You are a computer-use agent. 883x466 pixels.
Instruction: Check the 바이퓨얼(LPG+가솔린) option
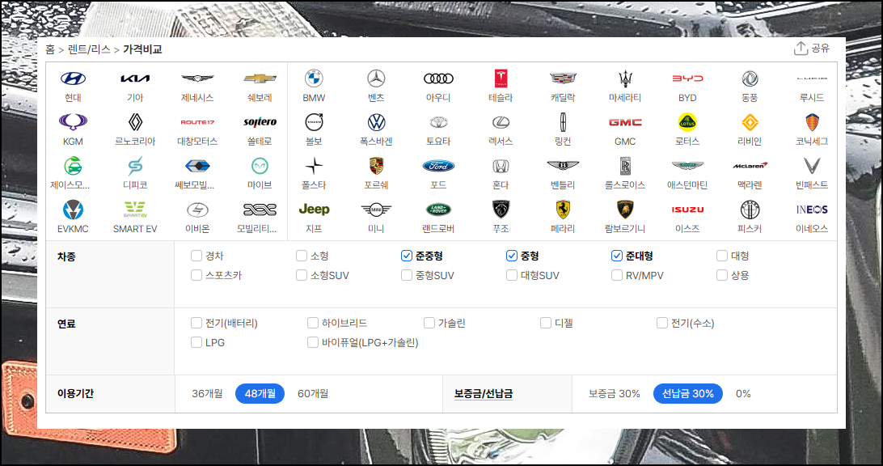click(313, 342)
